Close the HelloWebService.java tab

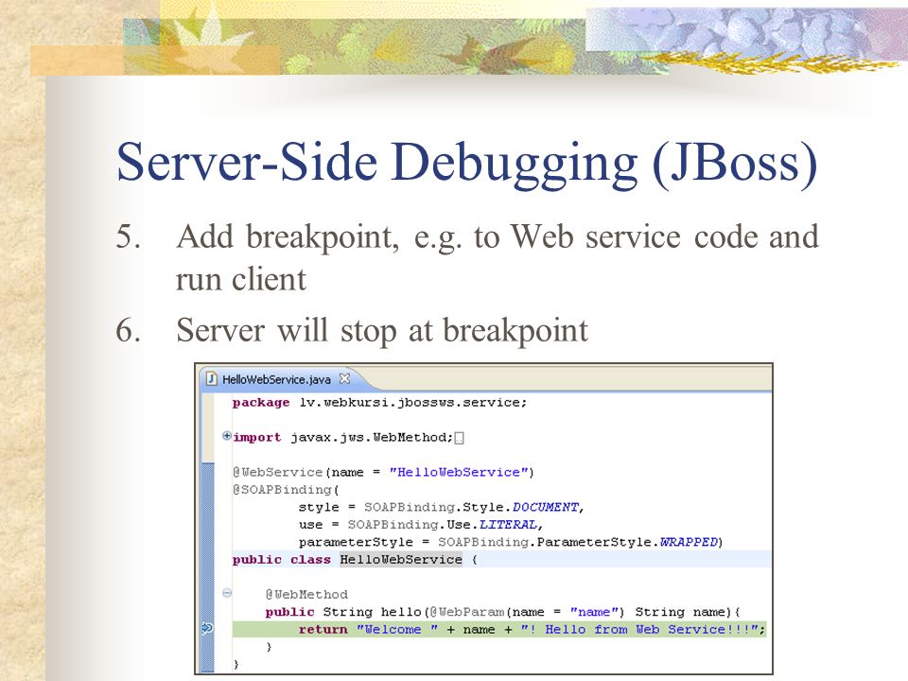[x=344, y=378]
